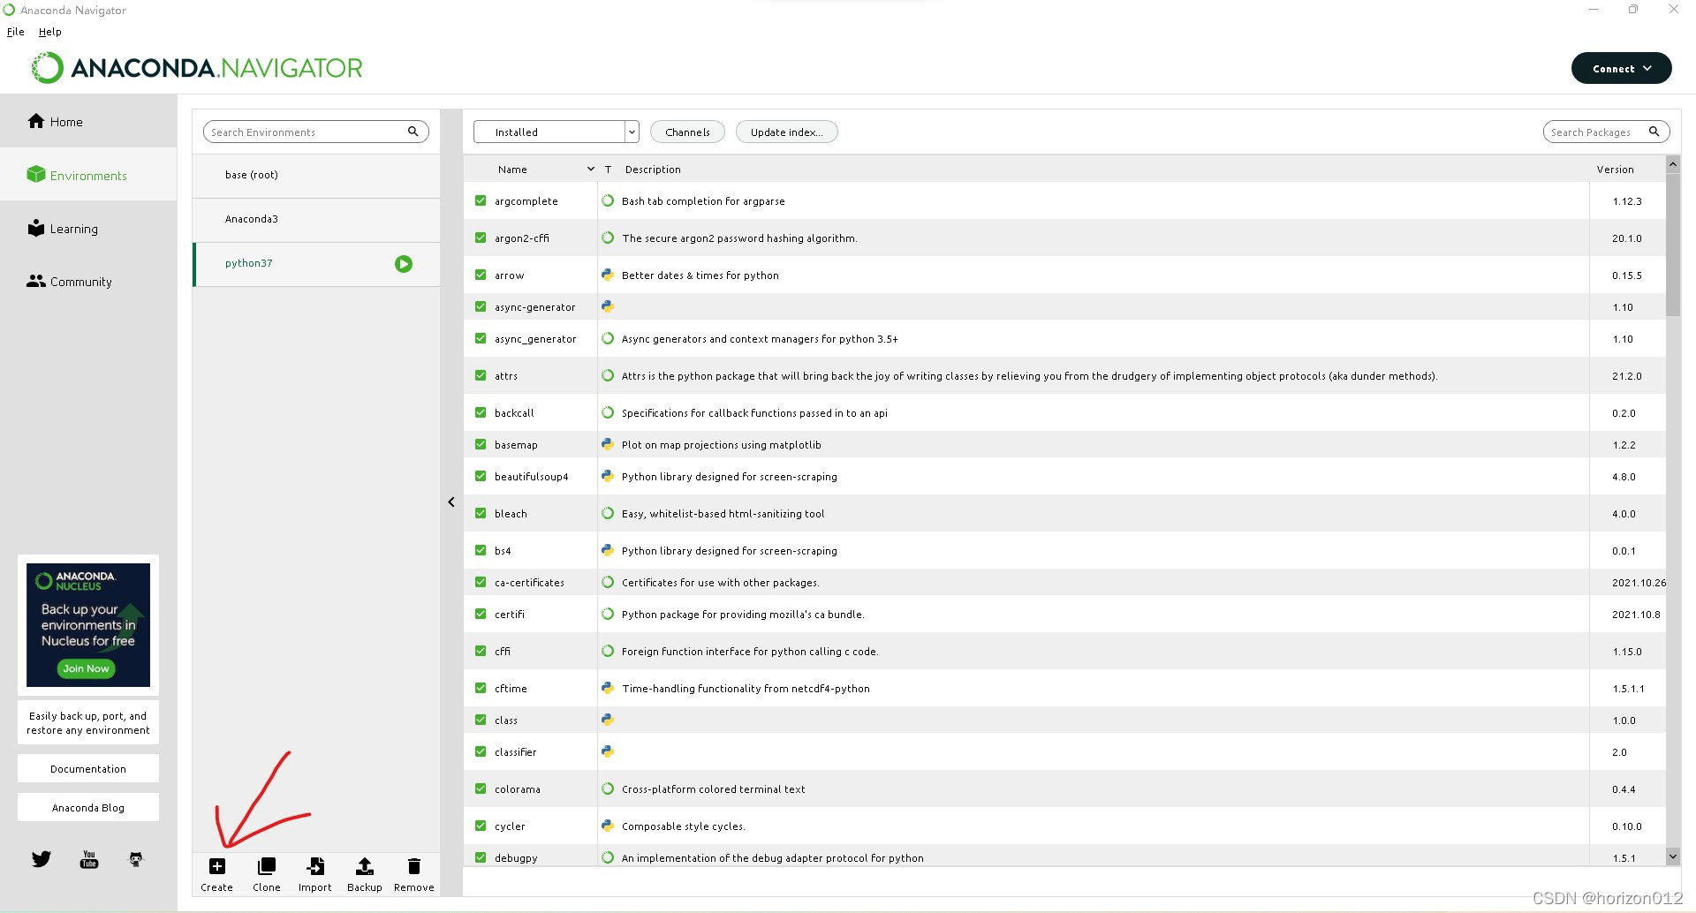This screenshot has height=913, width=1696.
Task: Click the python type icon for basemap
Action: click(608, 444)
